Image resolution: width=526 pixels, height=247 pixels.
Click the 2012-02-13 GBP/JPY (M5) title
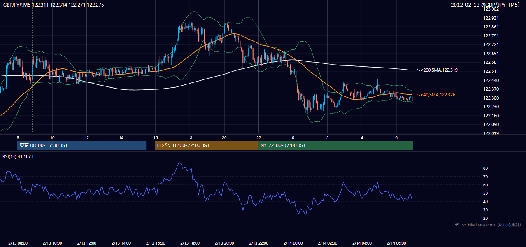pyautogui.click(x=486, y=5)
